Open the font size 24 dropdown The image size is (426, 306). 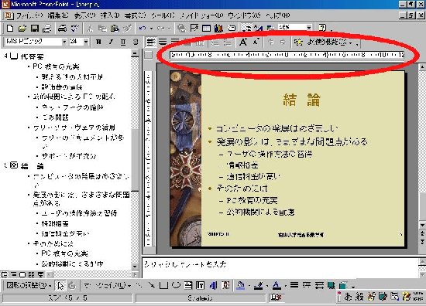click(86, 42)
